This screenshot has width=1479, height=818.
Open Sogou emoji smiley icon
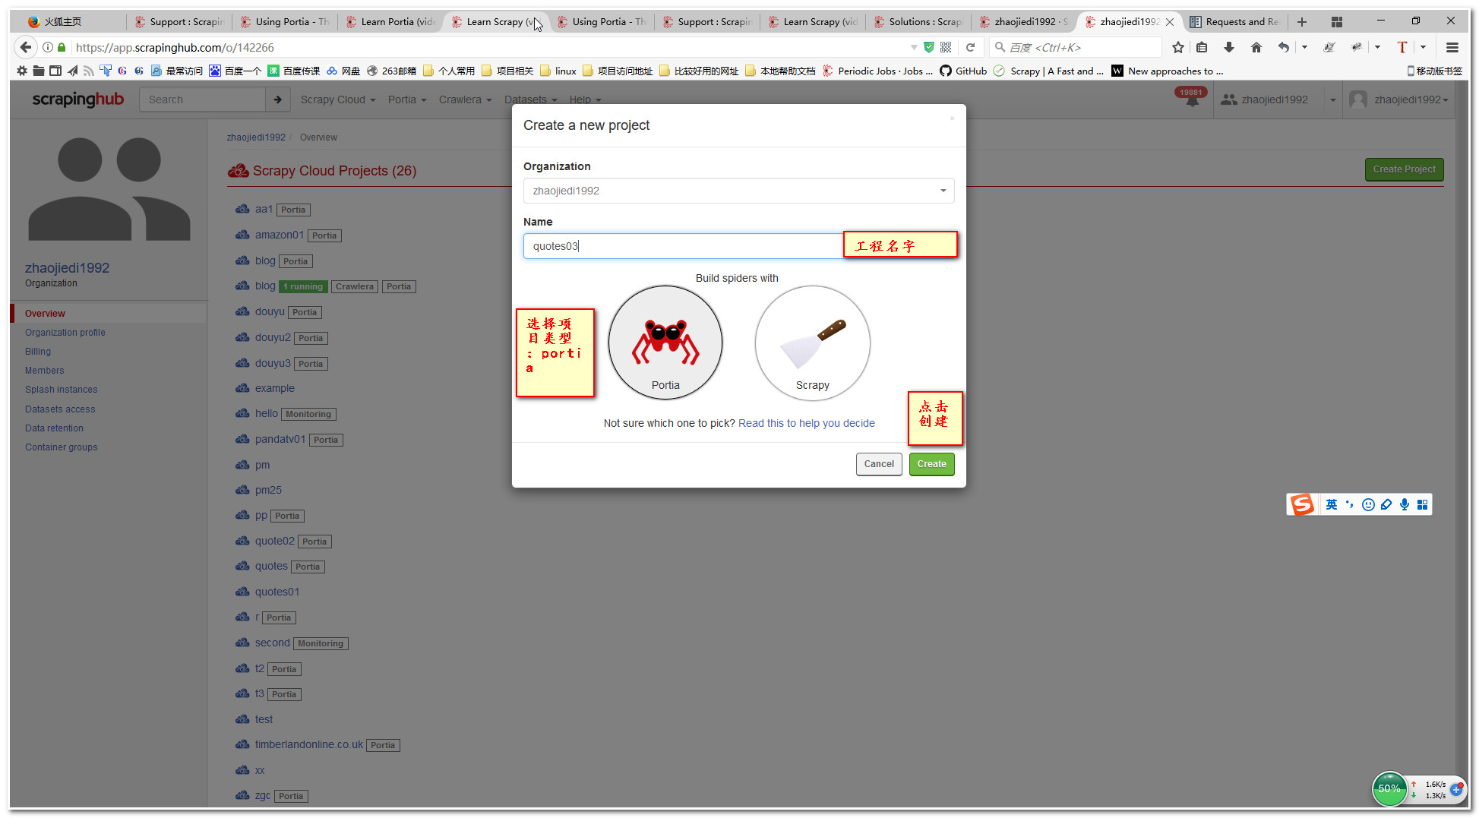tap(1368, 504)
